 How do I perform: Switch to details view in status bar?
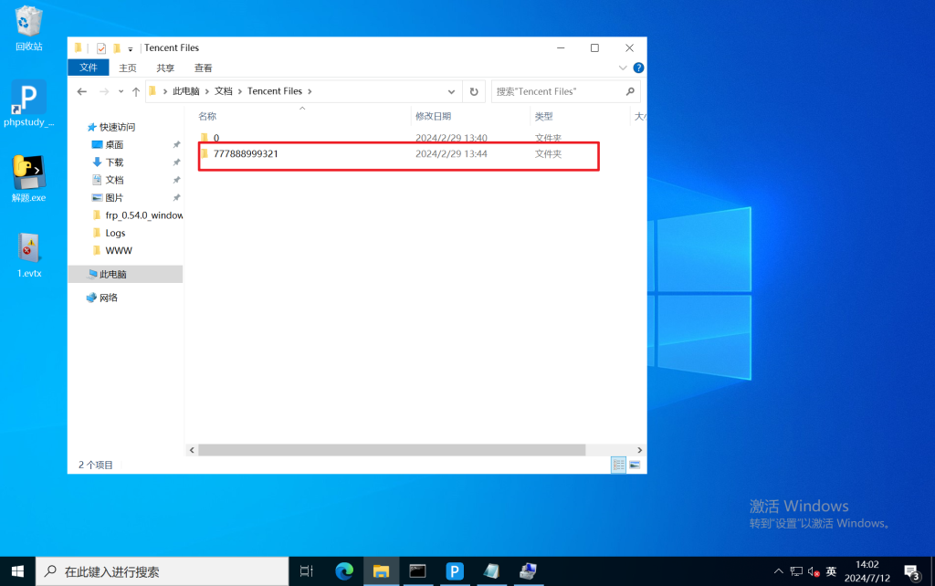tap(619, 465)
